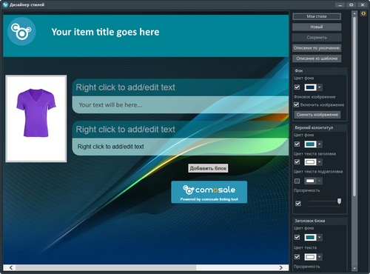
Task: Click the comosale logo banner
Action: [x=209, y=192]
